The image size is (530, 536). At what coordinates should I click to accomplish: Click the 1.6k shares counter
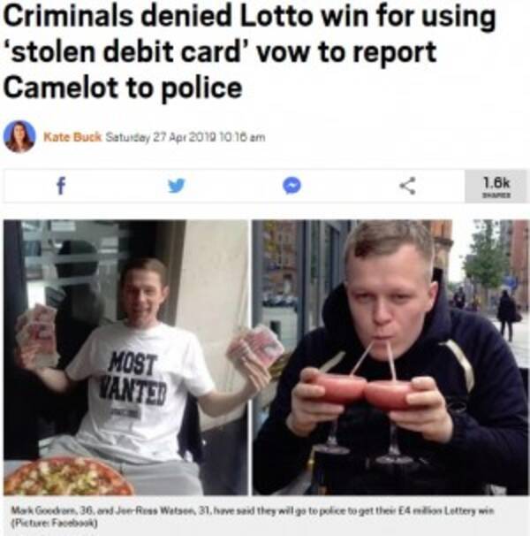[496, 187]
